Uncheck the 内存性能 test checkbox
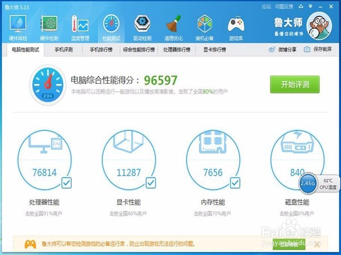 point(235,183)
